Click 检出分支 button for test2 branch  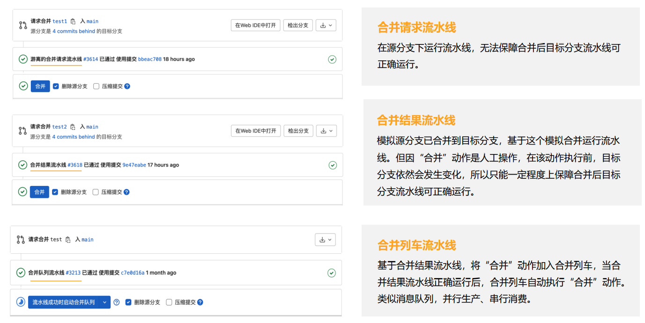298,131
